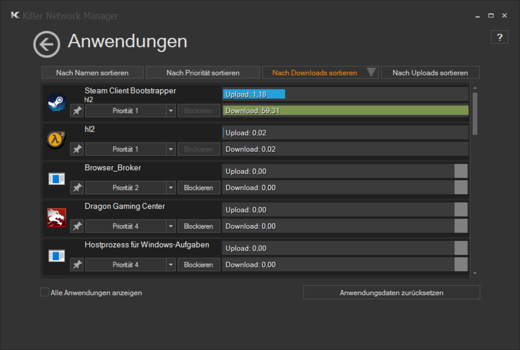Close the Killer Network Manager window

(x=504, y=16)
